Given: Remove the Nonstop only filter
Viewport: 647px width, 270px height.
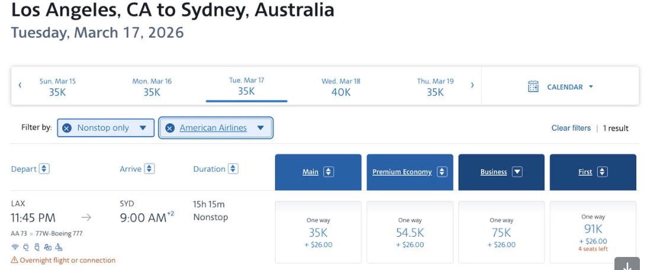Looking at the screenshot, I should coord(67,128).
